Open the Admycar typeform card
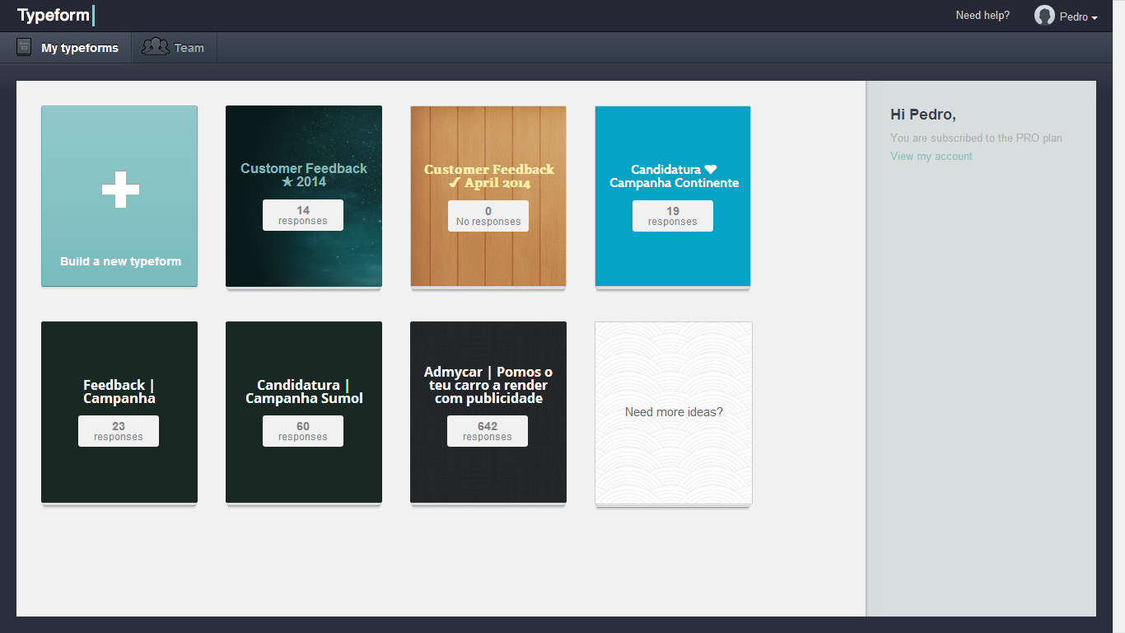This screenshot has width=1125, height=633. (x=488, y=412)
